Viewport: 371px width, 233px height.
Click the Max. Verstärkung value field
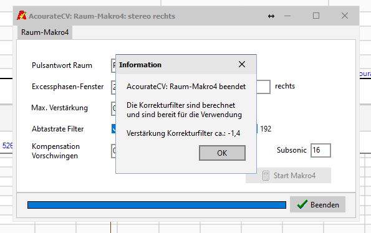(113, 108)
